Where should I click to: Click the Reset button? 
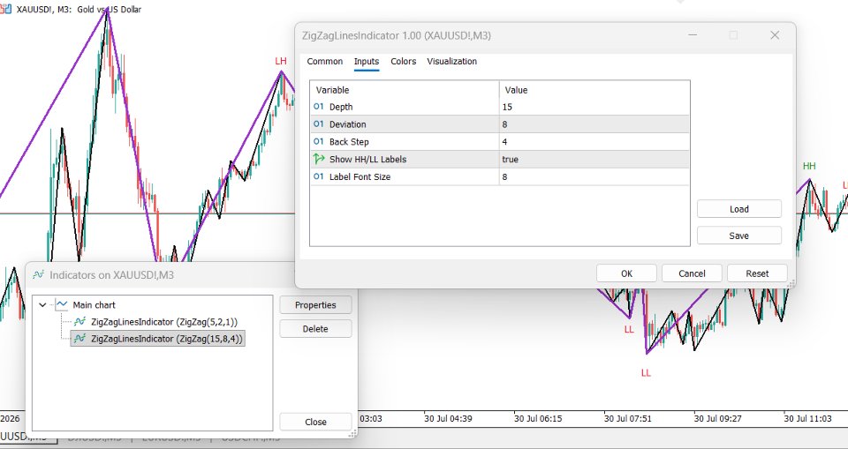coord(757,273)
